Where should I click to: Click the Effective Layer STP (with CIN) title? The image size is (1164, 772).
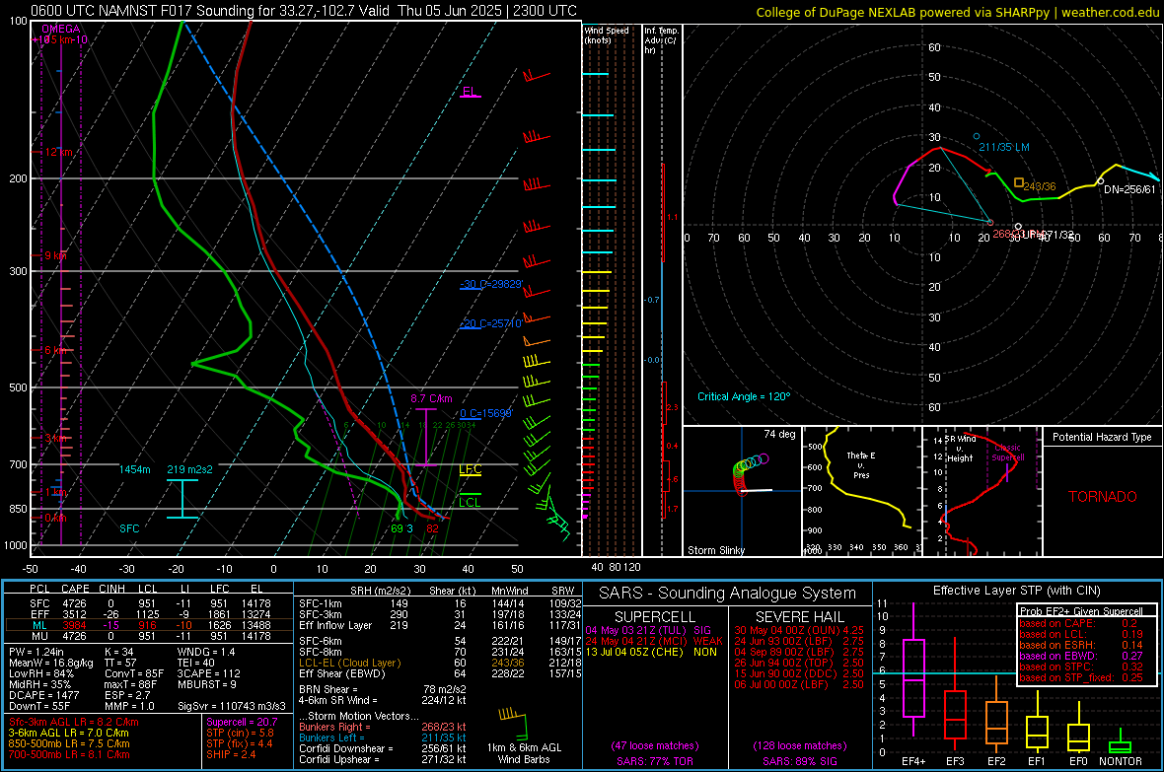point(1016,591)
